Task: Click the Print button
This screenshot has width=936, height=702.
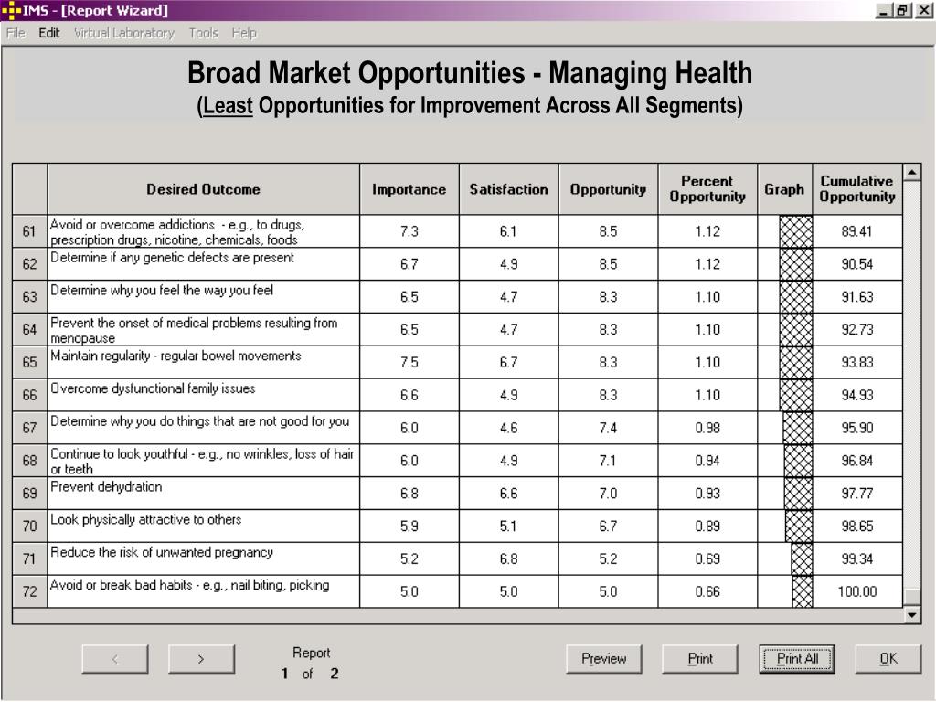Action: pos(699,658)
